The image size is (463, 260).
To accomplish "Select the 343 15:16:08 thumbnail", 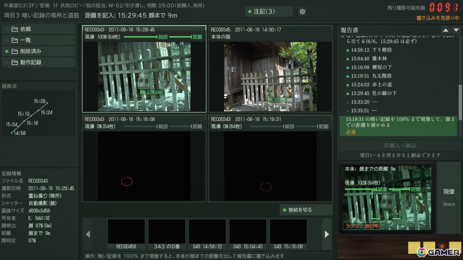I will (x=288, y=234).
